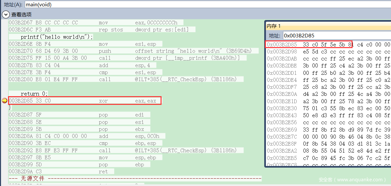Select the add esp,0C0h instruction line
Image resolution: width=391 pixels, height=186 pixels.
point(84,136)
